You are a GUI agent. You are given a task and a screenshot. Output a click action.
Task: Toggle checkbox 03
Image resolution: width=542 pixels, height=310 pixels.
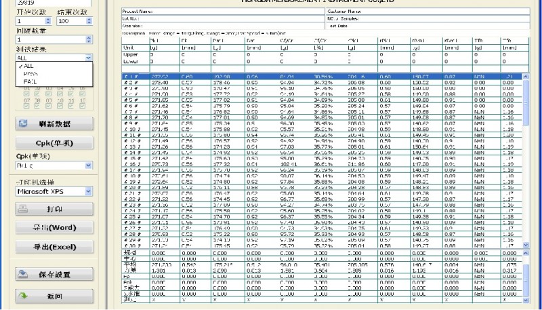click(x=48, y=94)
